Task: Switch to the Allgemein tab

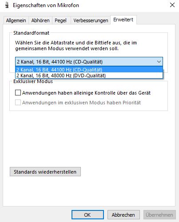Action: click(16, 20)
